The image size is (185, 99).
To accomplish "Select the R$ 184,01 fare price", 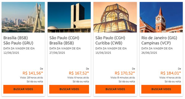I will tap(171, 73).
